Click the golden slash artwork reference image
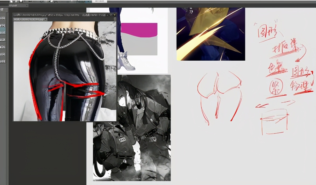The width and height of the screenshot is (316, 185). click(x=211, y=34)
